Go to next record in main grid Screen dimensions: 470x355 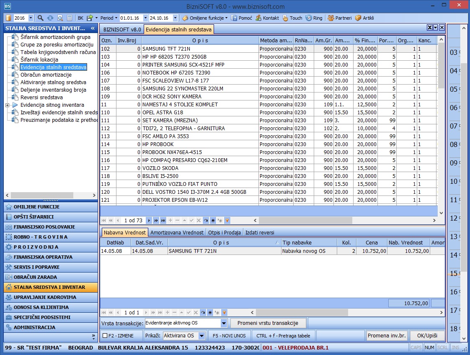[x=149, y=221]
